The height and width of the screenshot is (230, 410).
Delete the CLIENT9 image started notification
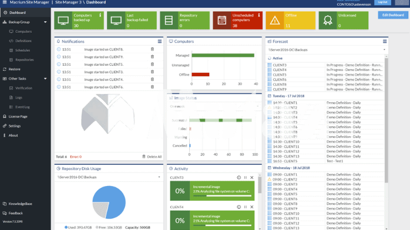[152, 57]
